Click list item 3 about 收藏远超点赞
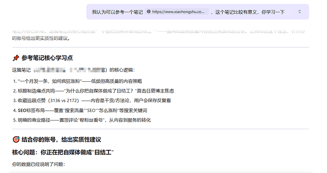Screen dimensions: 327x173 (92, 101)
